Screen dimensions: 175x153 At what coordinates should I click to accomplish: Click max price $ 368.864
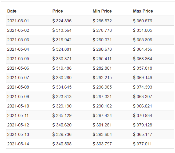click(142, 59)
